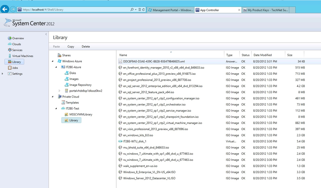Viewport: 321px width, 188px height.
Task: Select the selected Library share tree item
Action: 71,120
